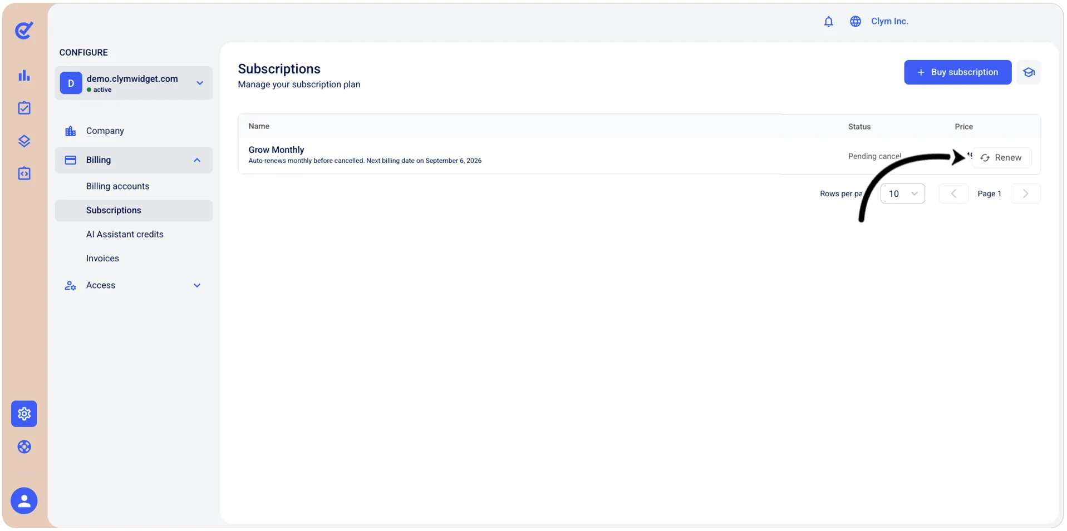This screenshot has width=1067, height=531.
Task: Open the code clipboard icon in sidebar
Action: (24, 173)
